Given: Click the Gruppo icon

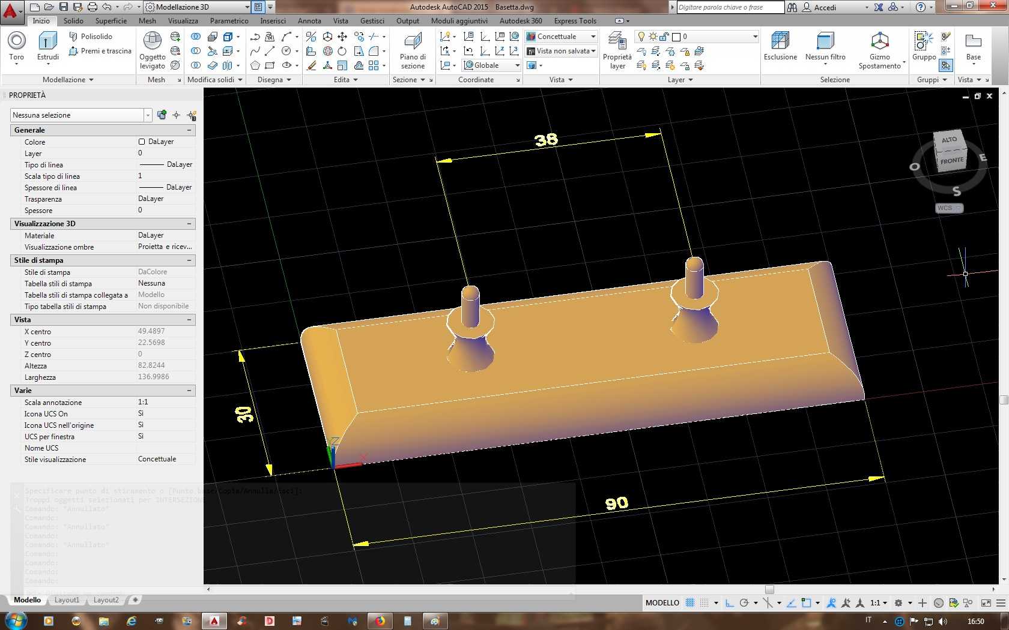Looking at the screenshot, I should [924, 41].
